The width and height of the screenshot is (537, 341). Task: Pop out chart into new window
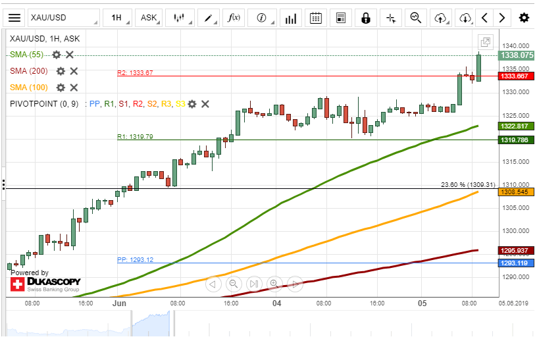coord(485,42)
